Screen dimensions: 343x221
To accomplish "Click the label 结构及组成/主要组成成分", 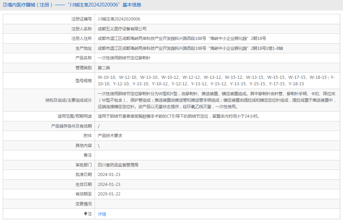I will (x=68, y=100).
